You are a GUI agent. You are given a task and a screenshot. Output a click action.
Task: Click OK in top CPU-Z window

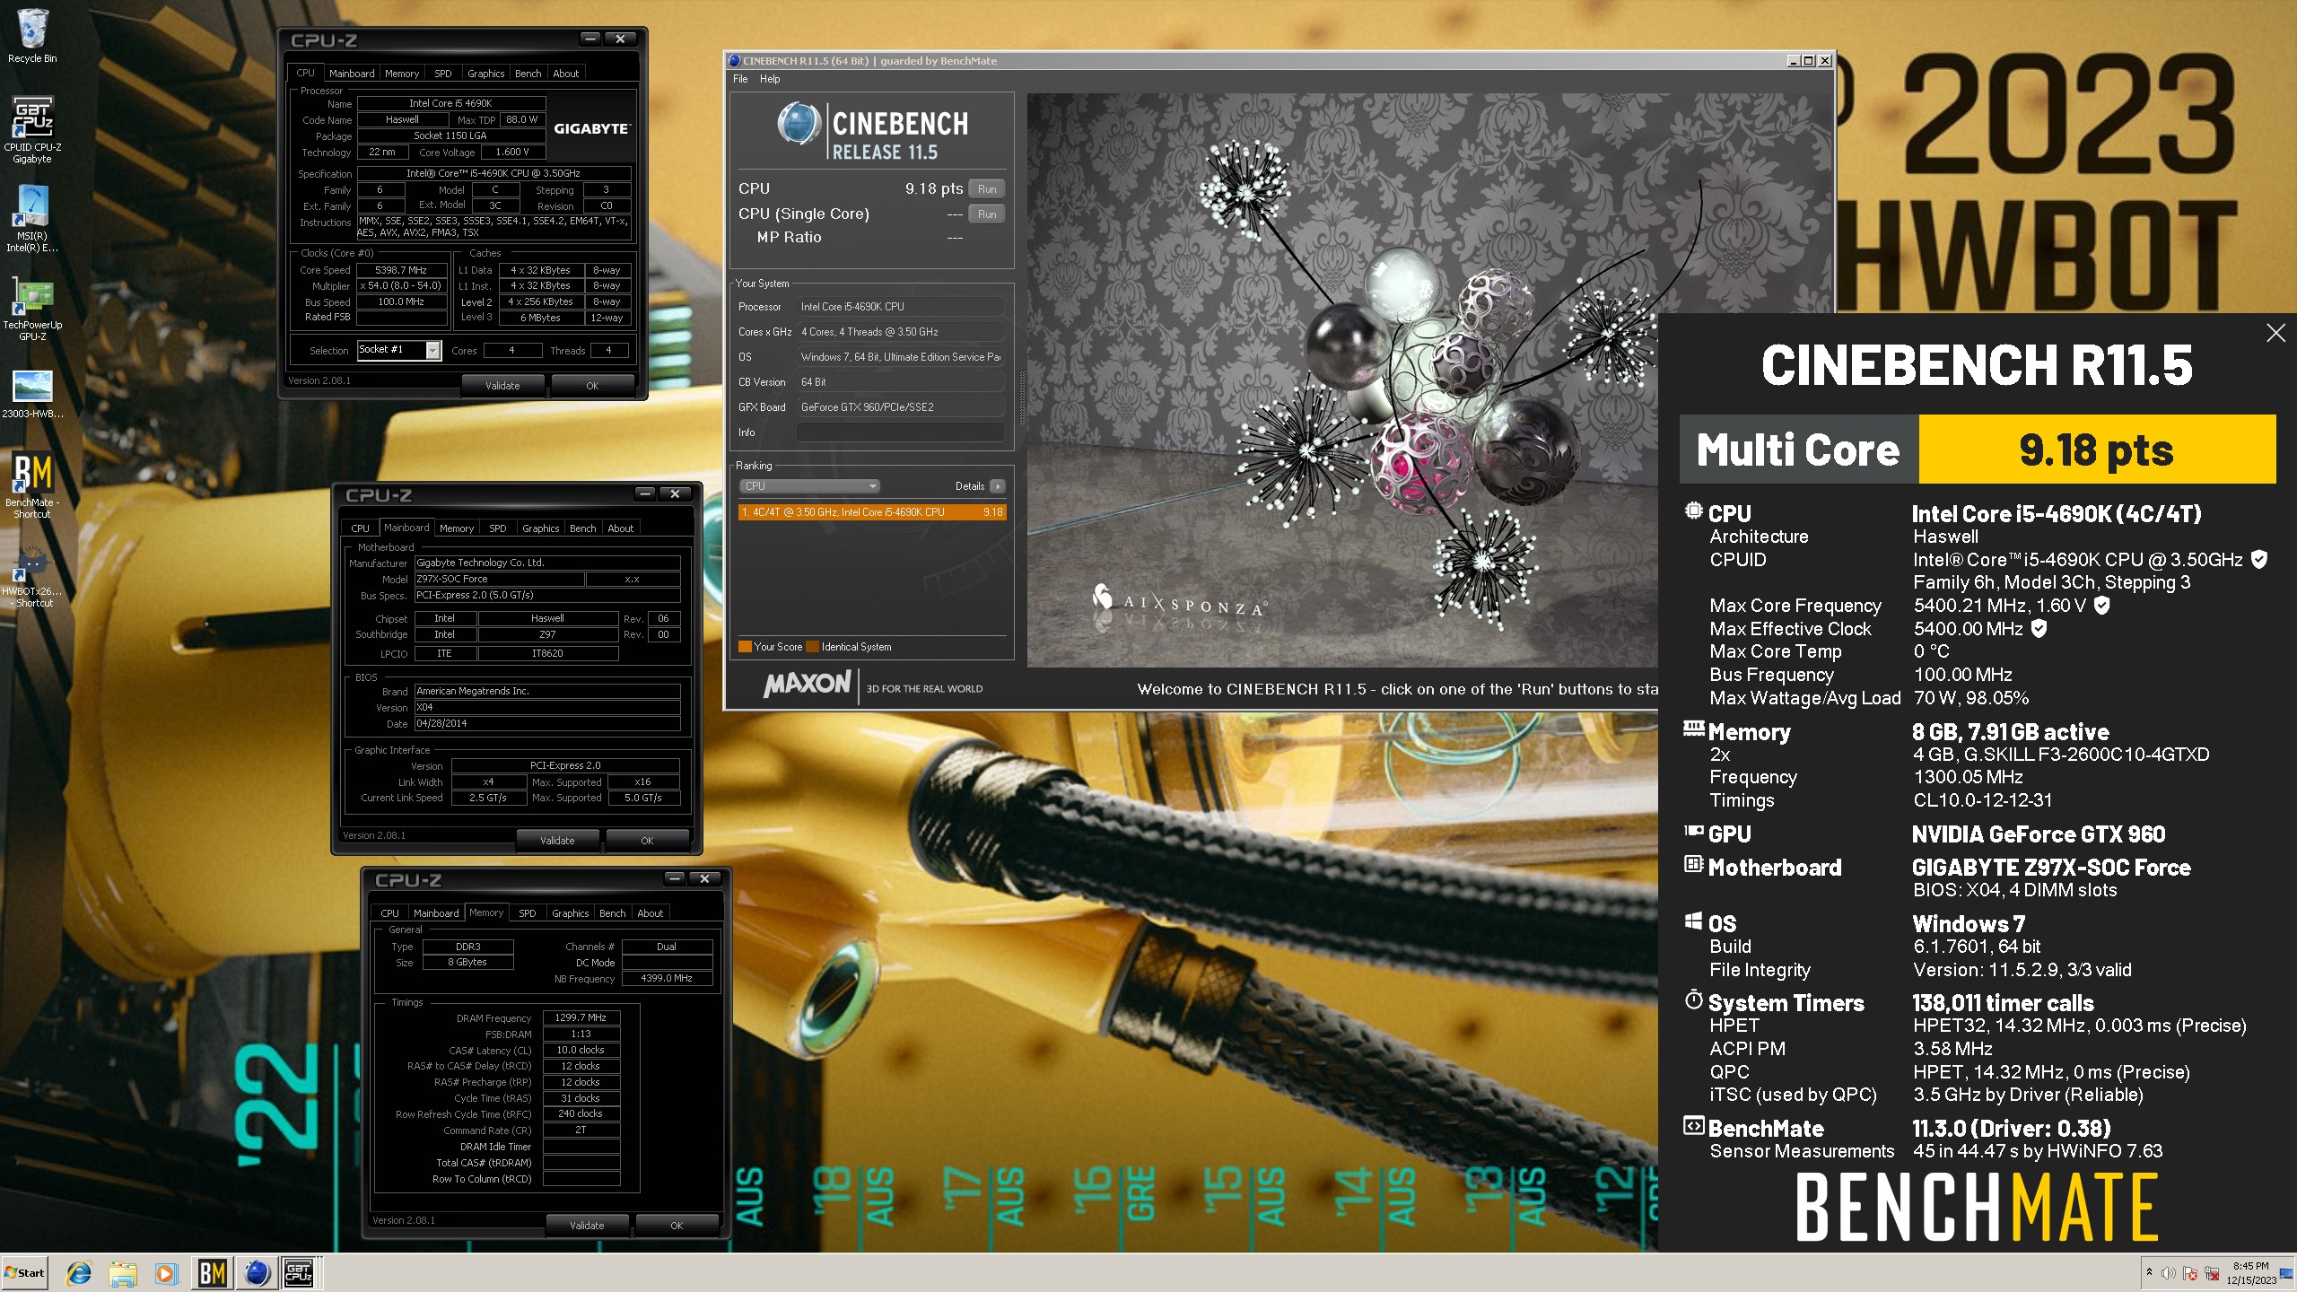(x=592, y=386)
